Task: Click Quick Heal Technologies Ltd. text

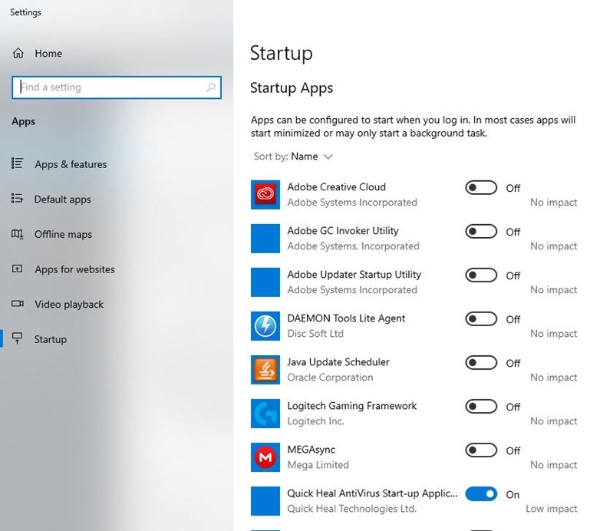Action: coord(352,509)
